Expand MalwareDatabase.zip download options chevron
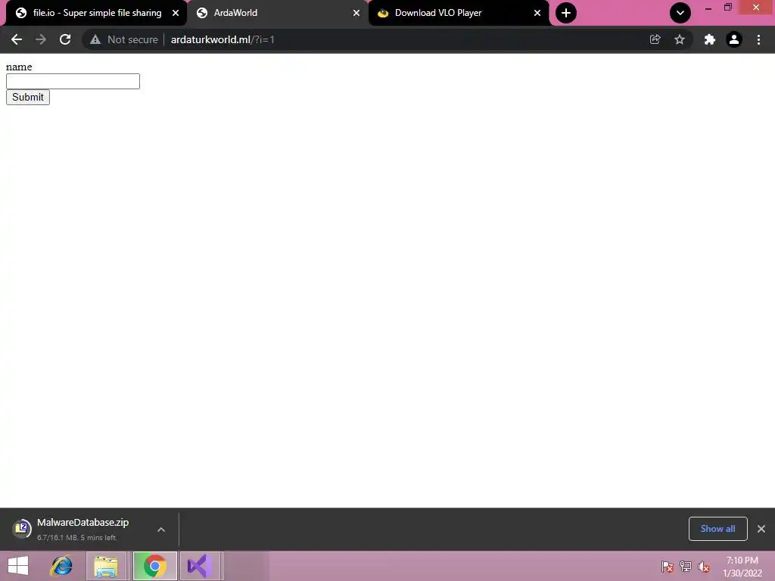The width and height of the screenshot is (775, 581). click(x=161, y=529)
